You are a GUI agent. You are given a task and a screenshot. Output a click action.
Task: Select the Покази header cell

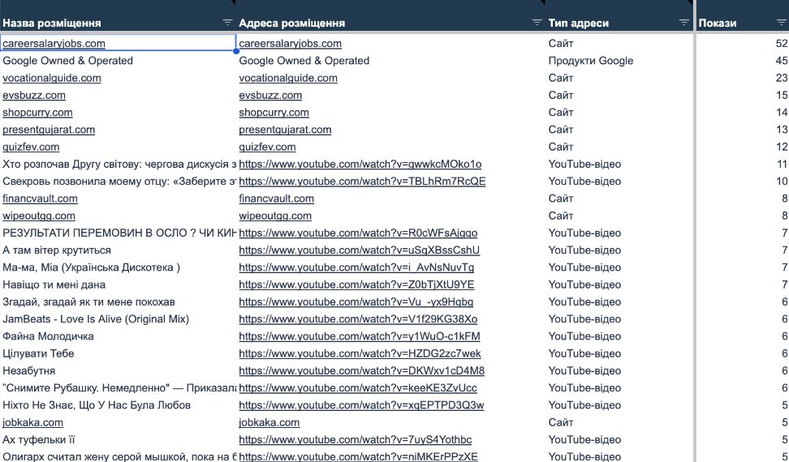click(x=743, y=23)
